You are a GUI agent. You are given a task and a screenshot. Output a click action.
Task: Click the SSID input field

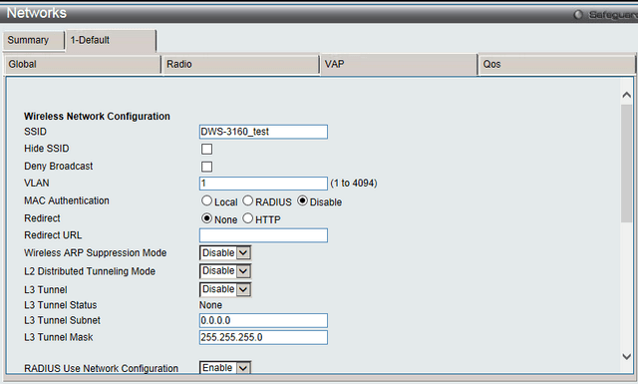coord(263,132)
